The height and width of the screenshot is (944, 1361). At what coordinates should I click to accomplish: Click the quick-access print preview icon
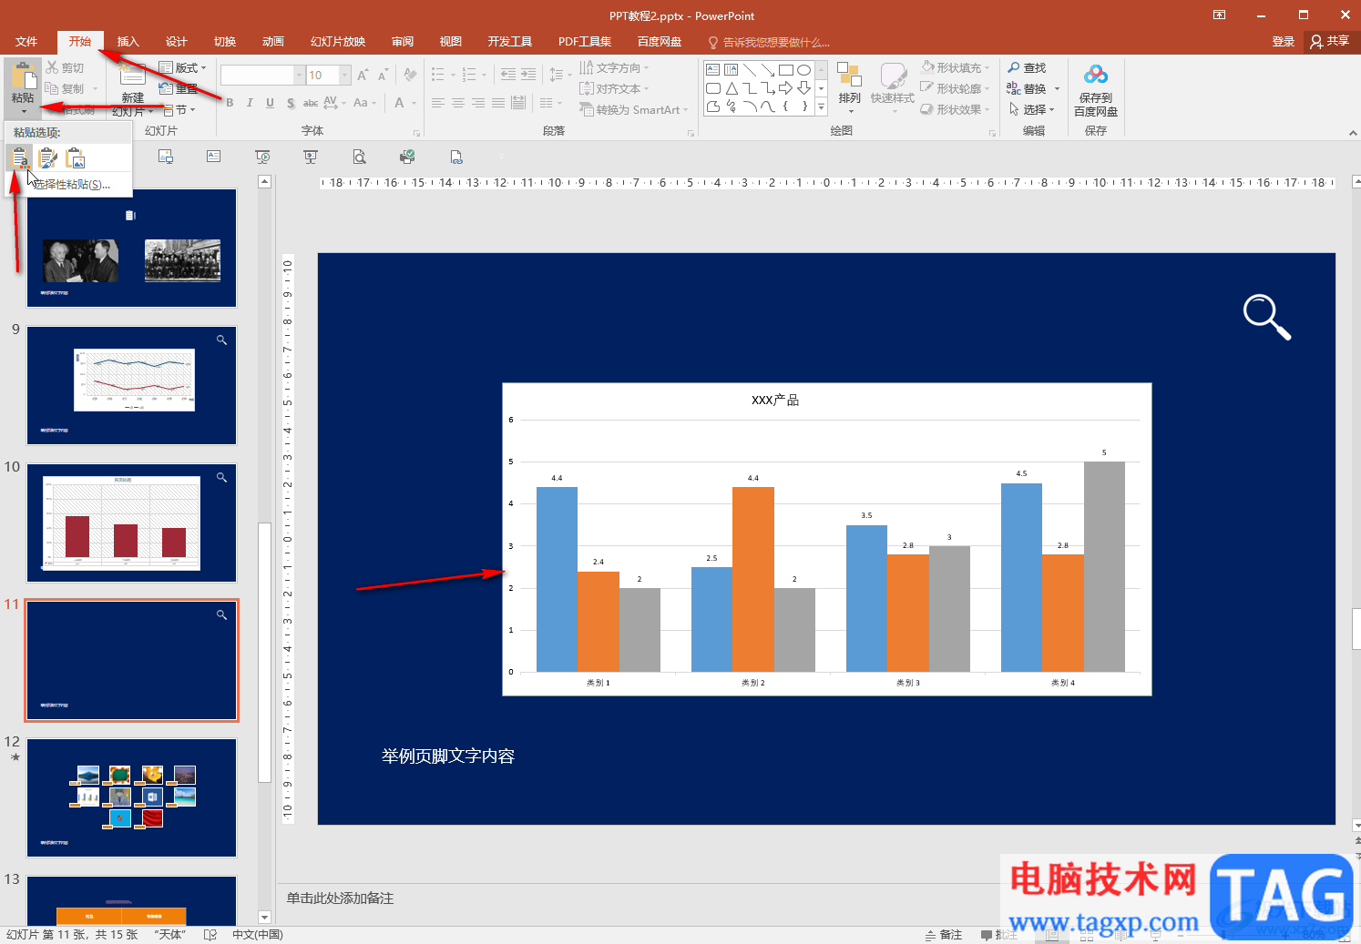[360, 157]
